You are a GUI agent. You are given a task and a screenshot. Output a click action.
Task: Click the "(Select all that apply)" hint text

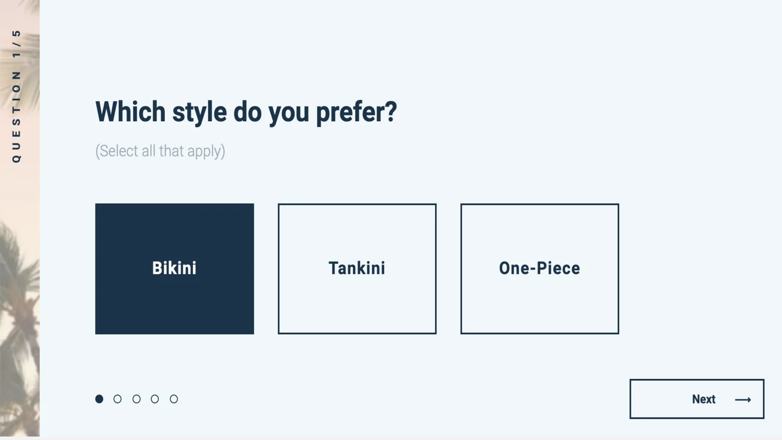160,151
